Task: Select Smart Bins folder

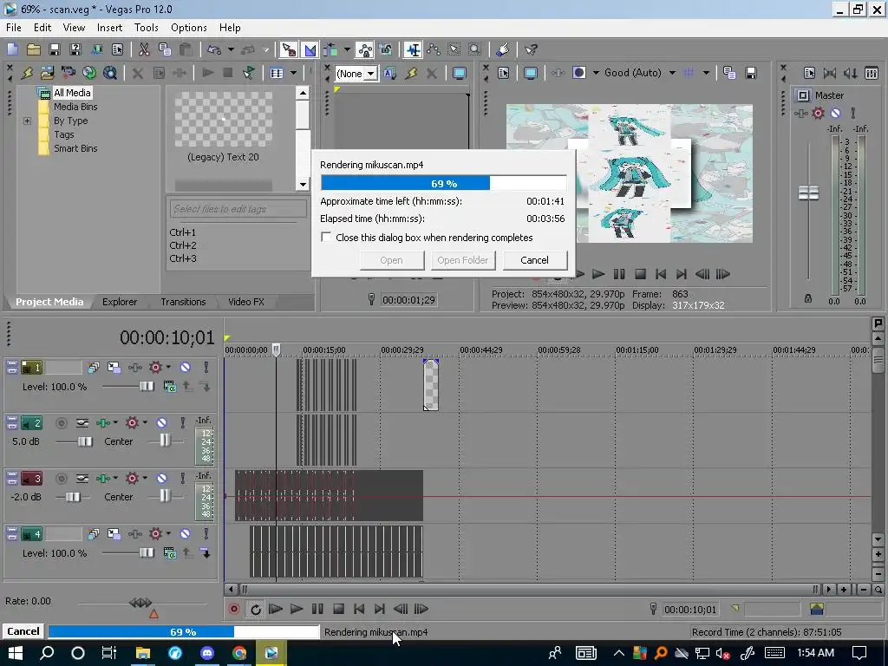Action: (x=75, y=148)
